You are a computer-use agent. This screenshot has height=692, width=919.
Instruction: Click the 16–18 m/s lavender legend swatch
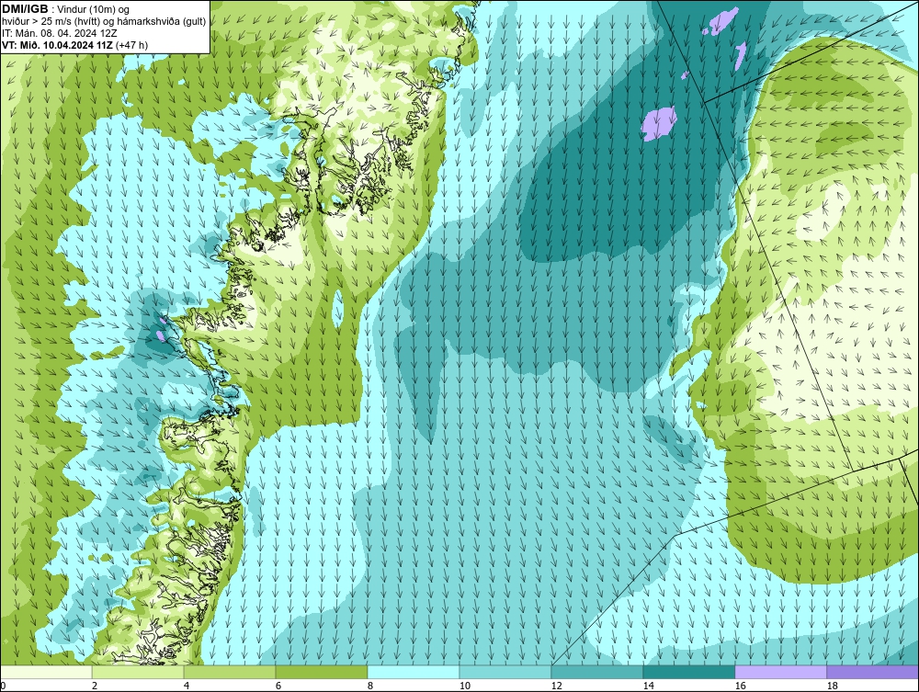coord(780,672)
